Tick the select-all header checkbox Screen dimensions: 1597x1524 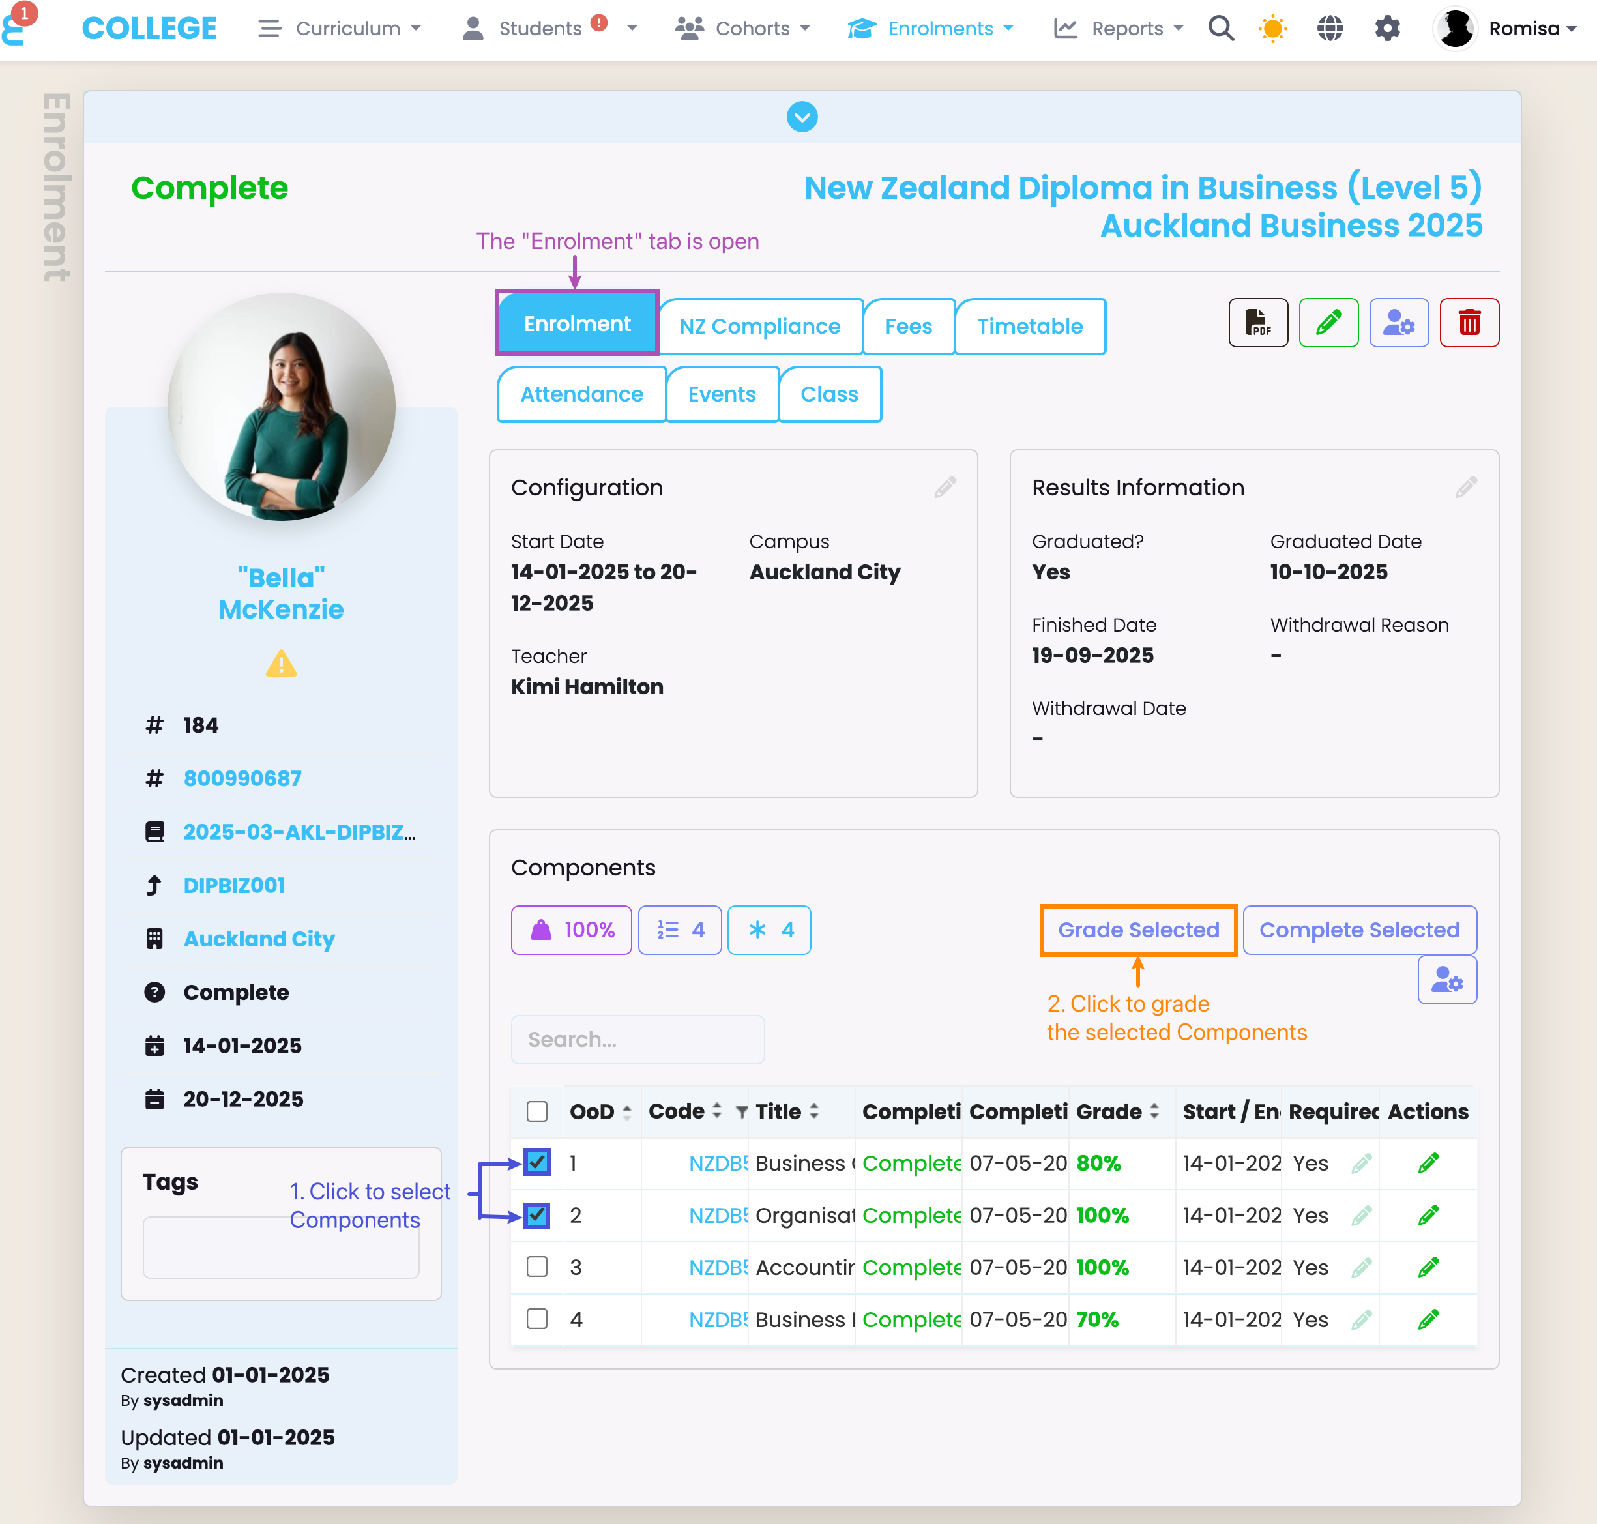pyautogui.click(x=537, y=1111)
